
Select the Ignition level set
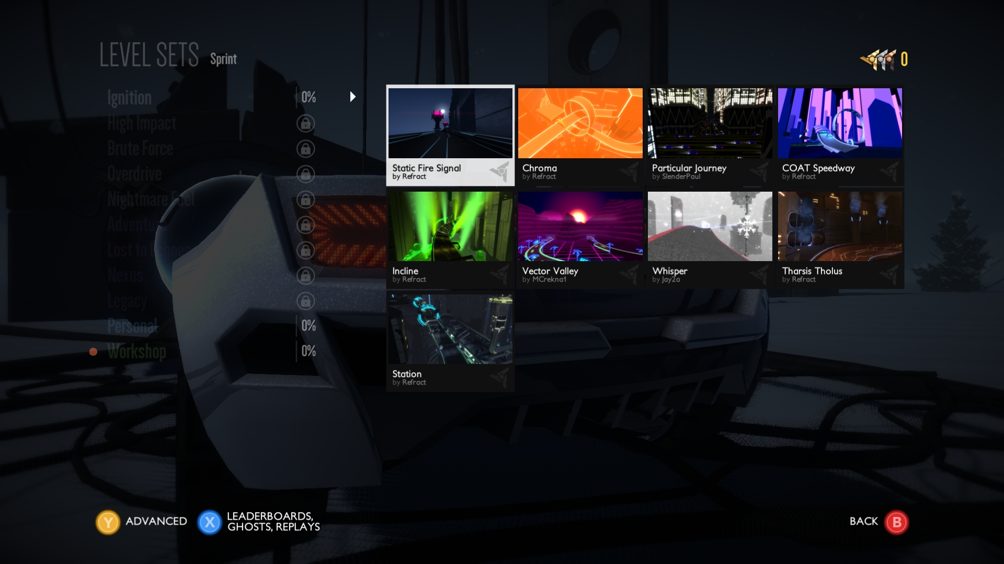tap(129, 98)
